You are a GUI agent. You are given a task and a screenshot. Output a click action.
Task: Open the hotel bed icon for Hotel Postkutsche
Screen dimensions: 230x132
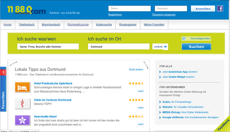[x=22, y=87]
